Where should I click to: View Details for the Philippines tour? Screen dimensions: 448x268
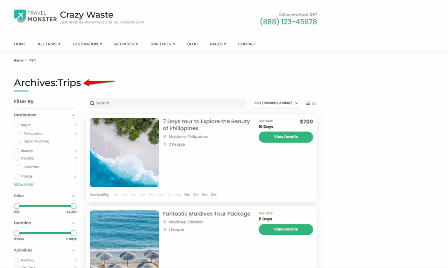tap(286, 137)
